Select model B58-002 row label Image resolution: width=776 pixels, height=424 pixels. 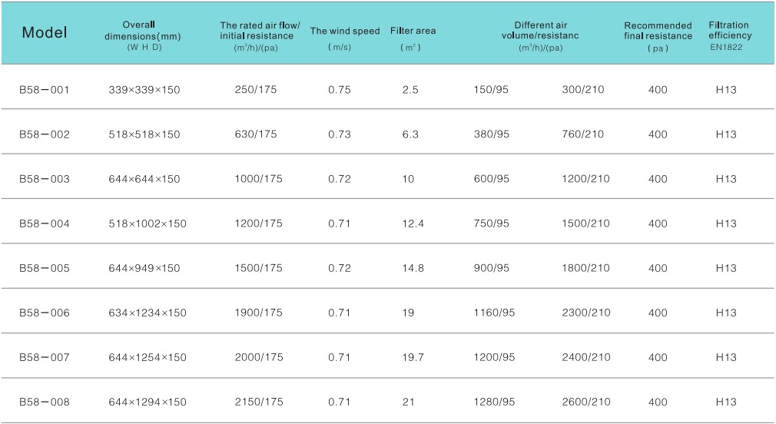click(45, 134)
